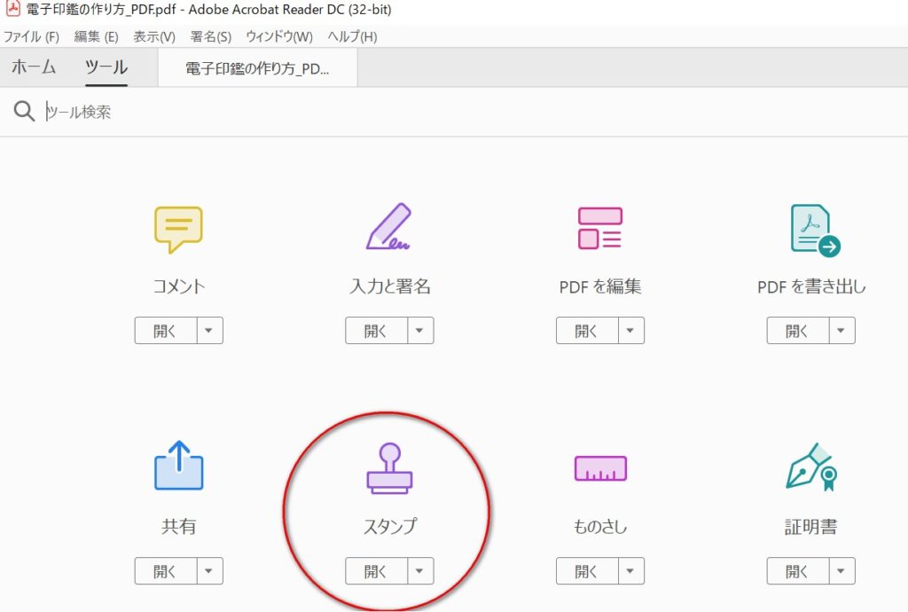This screenshot has width=908, height=612.
Task: Expand dropdown arrow under スタンプ tool
Action: pyautogui.click(x=420, y=571)
